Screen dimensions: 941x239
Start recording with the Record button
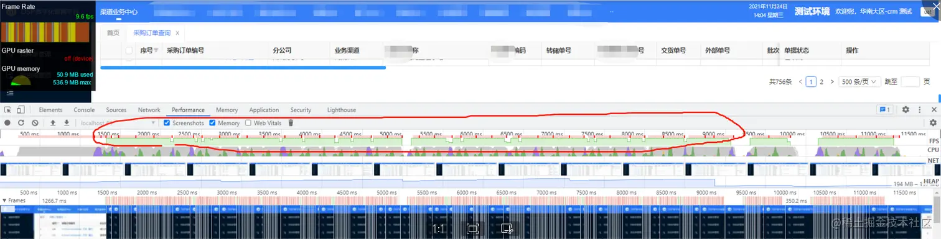pyautogui.click(x=7, y=123)
